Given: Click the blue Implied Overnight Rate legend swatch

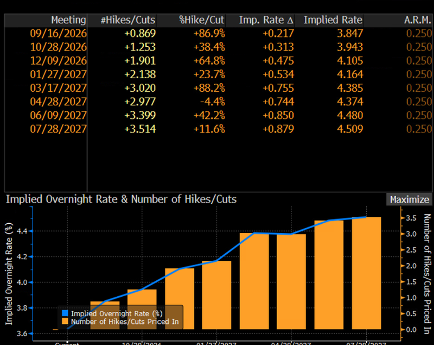Looking at the screenshot, I should [x=65, y=313].
